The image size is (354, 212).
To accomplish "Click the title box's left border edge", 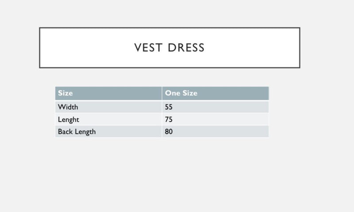I will coord(40,48).
